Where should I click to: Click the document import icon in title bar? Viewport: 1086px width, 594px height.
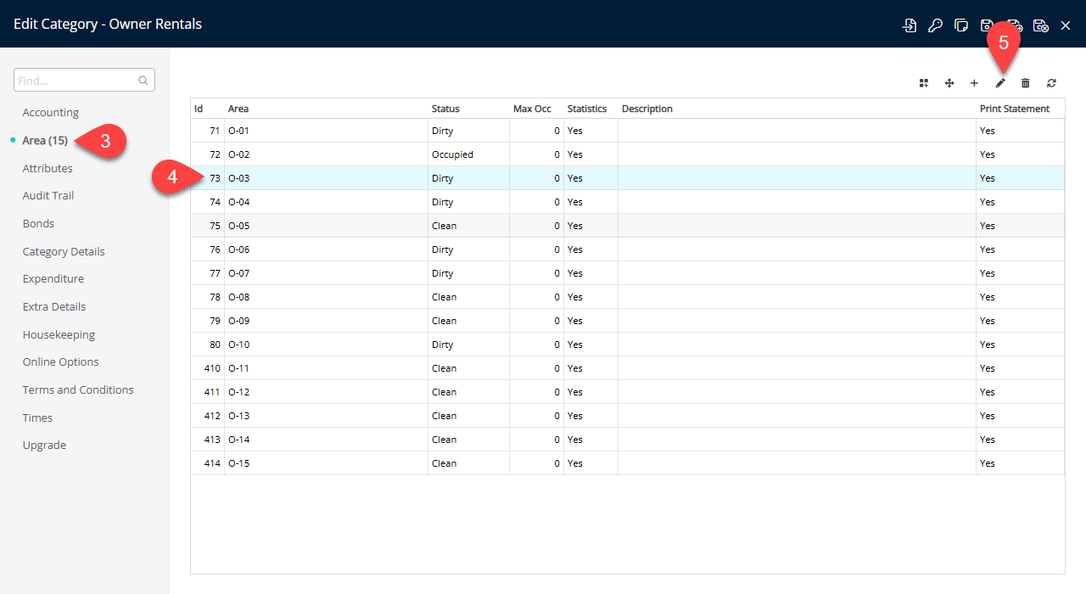pos(909,25)
